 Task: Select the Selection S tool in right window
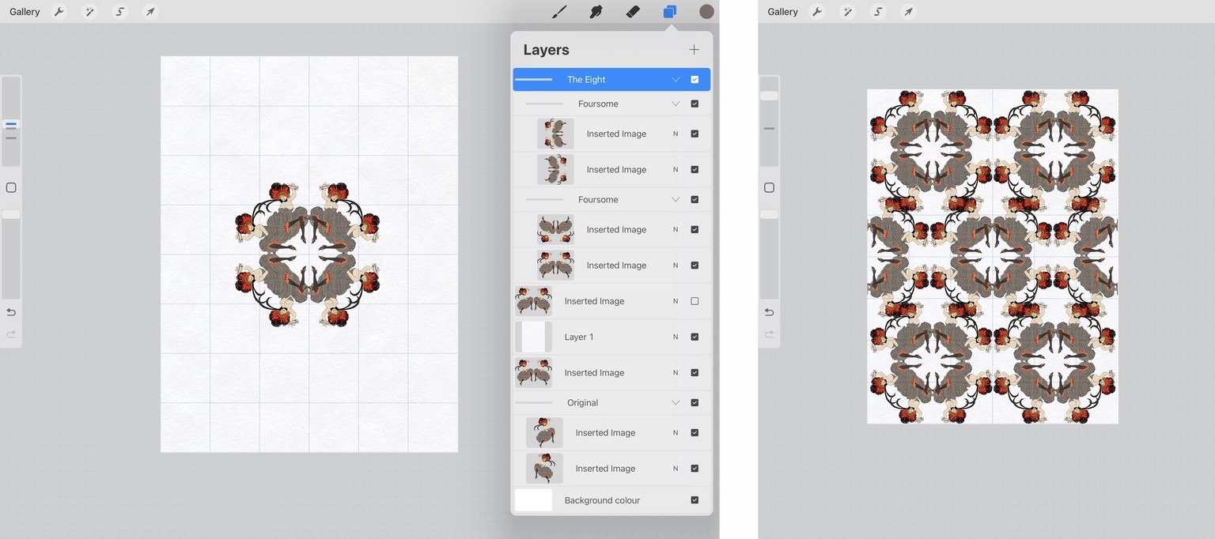click(878, 12)
